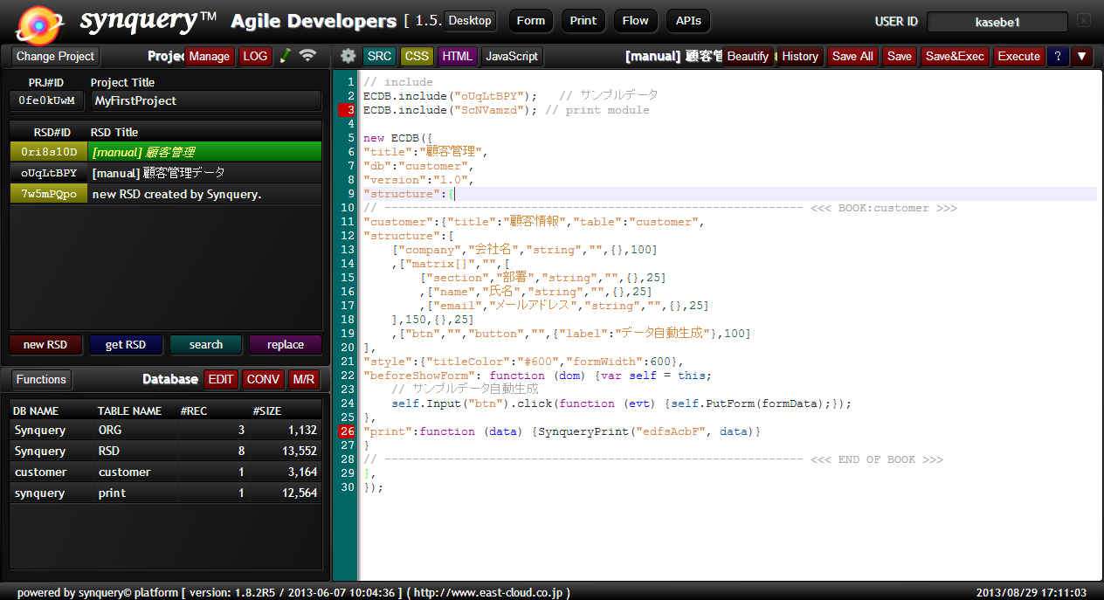The height and width of the screenshot is (600, 1104).
Task: Click the RSD#ID column header
Action: [52, 132]
